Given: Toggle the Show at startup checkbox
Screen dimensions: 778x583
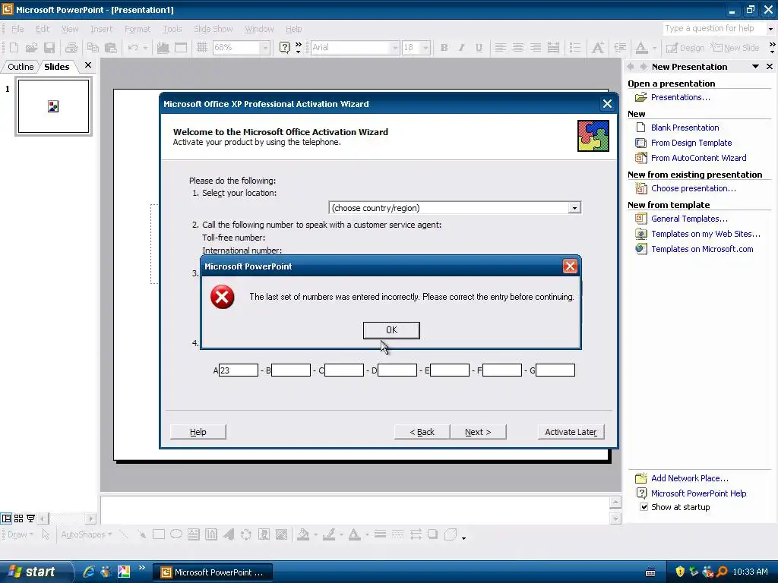Looking at the screenshot, I should [x=644, y=506].
